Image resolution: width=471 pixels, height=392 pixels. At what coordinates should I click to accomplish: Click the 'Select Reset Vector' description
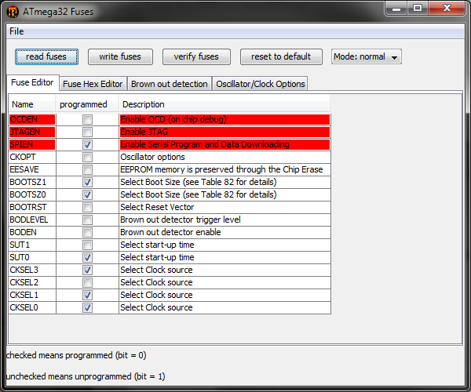click(225, 207)
